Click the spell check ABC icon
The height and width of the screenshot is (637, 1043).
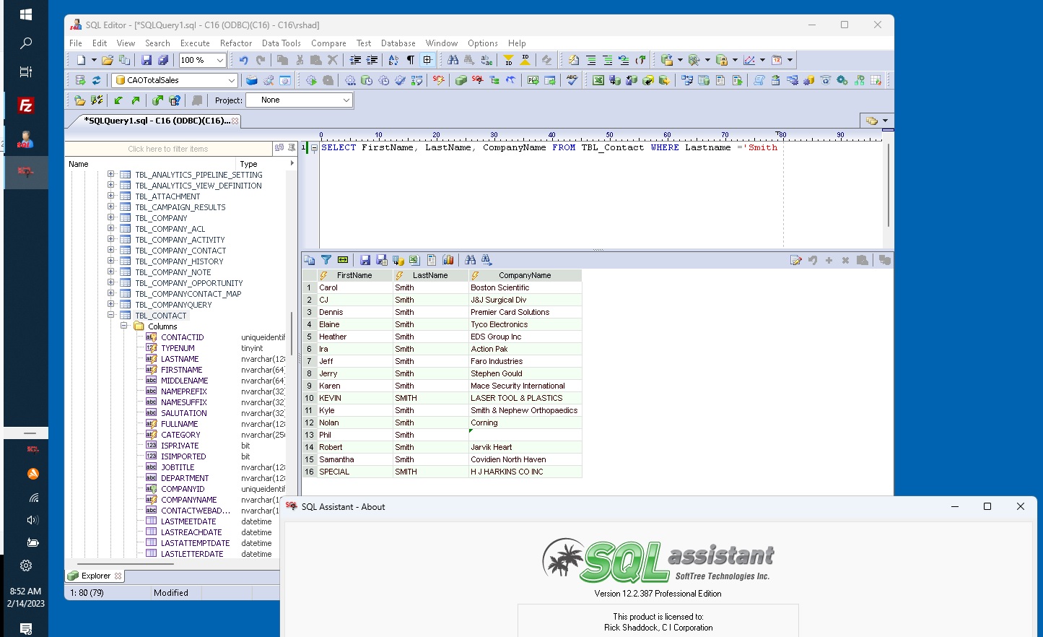[x=572, y=80]
